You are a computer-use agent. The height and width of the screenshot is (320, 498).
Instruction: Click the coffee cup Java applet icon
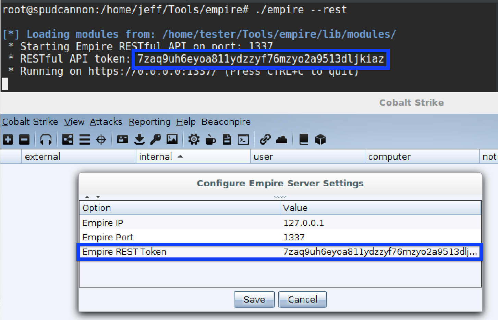pyautogui.click(x=210, y=139)
